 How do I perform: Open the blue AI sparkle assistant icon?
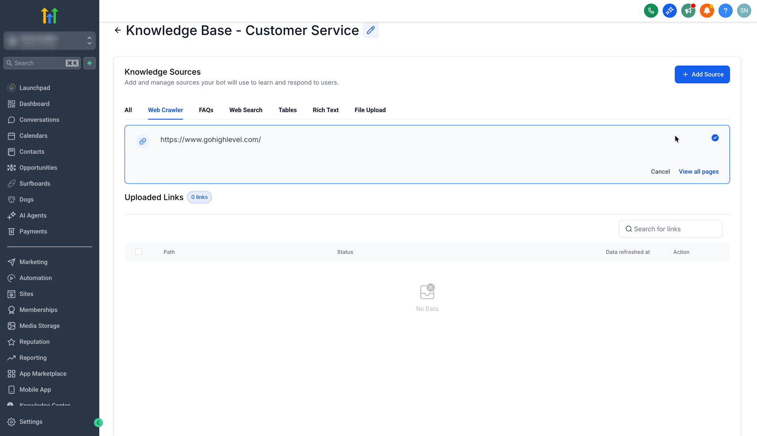tap(669, 11)
